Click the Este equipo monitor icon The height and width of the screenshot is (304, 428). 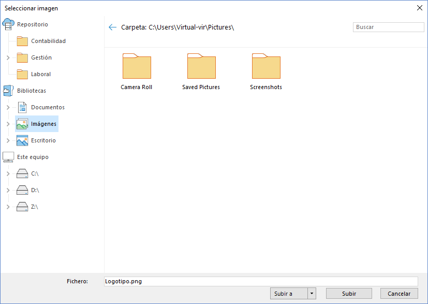(x=8, y=157)
